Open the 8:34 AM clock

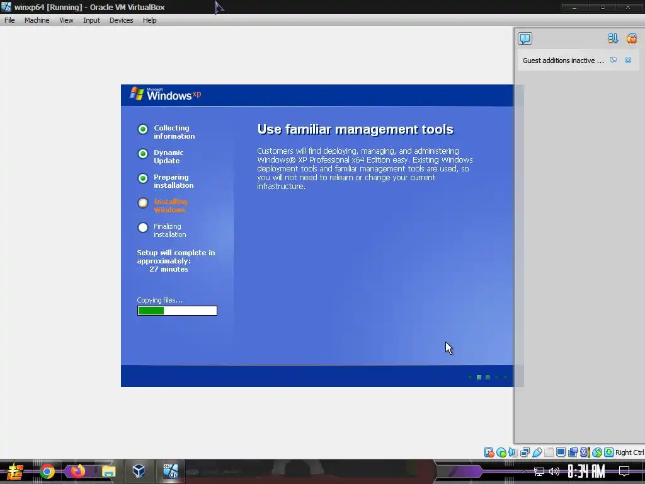(586, 471)
